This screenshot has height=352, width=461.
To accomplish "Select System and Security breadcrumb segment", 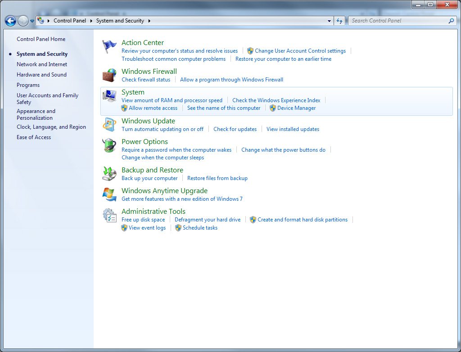I will (120, 21).
